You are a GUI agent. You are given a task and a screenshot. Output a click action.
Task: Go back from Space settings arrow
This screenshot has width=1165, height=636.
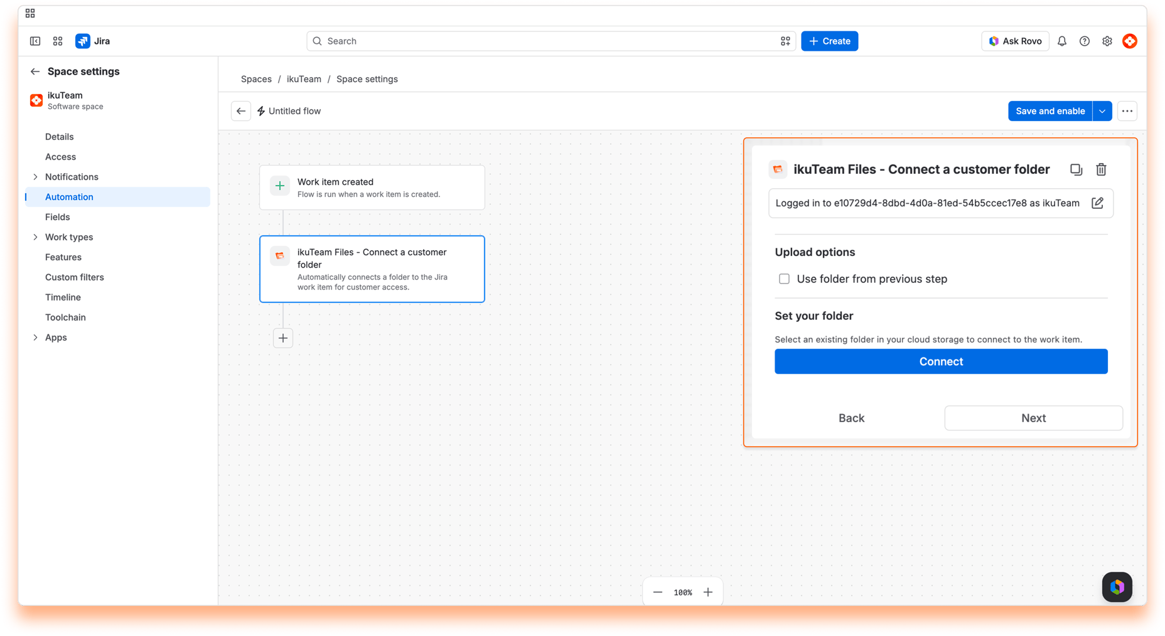35,72
